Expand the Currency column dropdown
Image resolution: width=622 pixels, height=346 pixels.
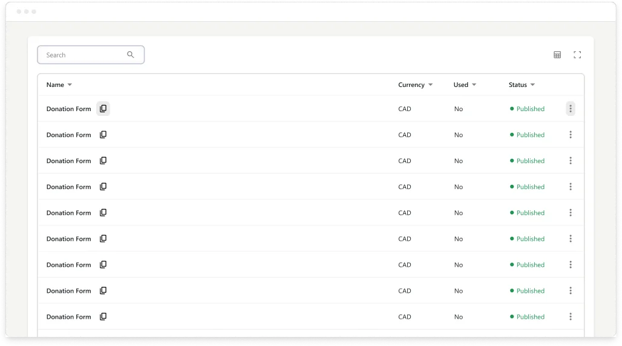[430, 85]
